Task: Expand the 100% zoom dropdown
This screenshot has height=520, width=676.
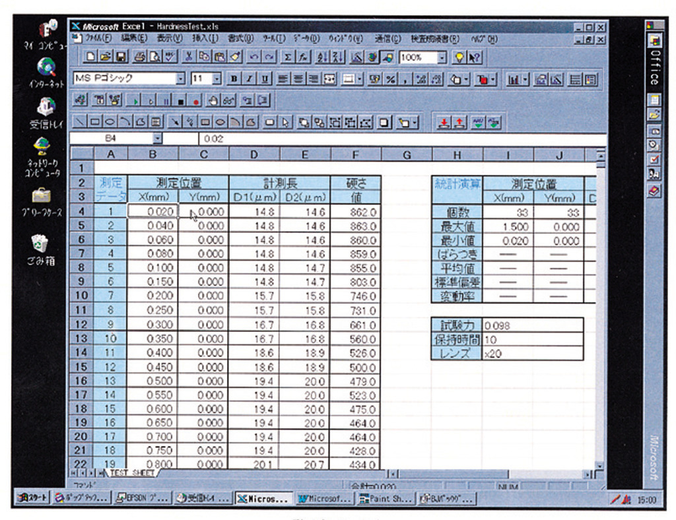Action: 442,57
